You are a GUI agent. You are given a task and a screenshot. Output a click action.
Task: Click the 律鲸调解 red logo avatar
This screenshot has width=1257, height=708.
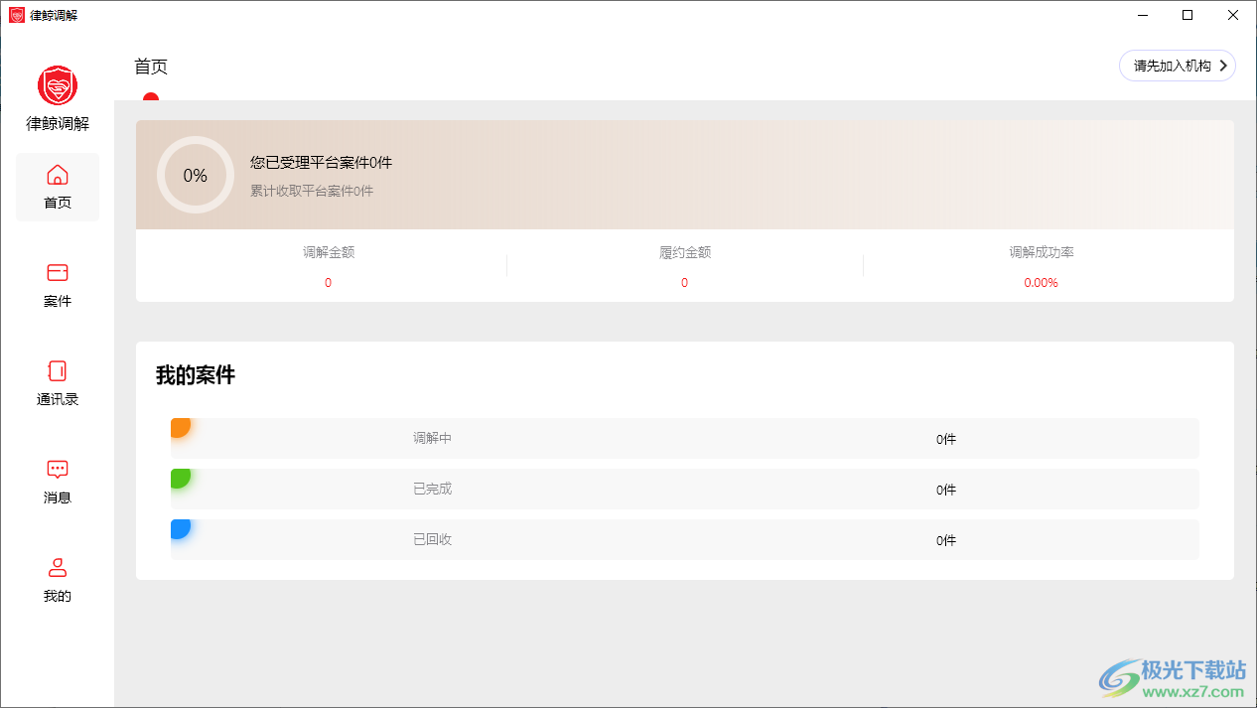coord(58,86)
